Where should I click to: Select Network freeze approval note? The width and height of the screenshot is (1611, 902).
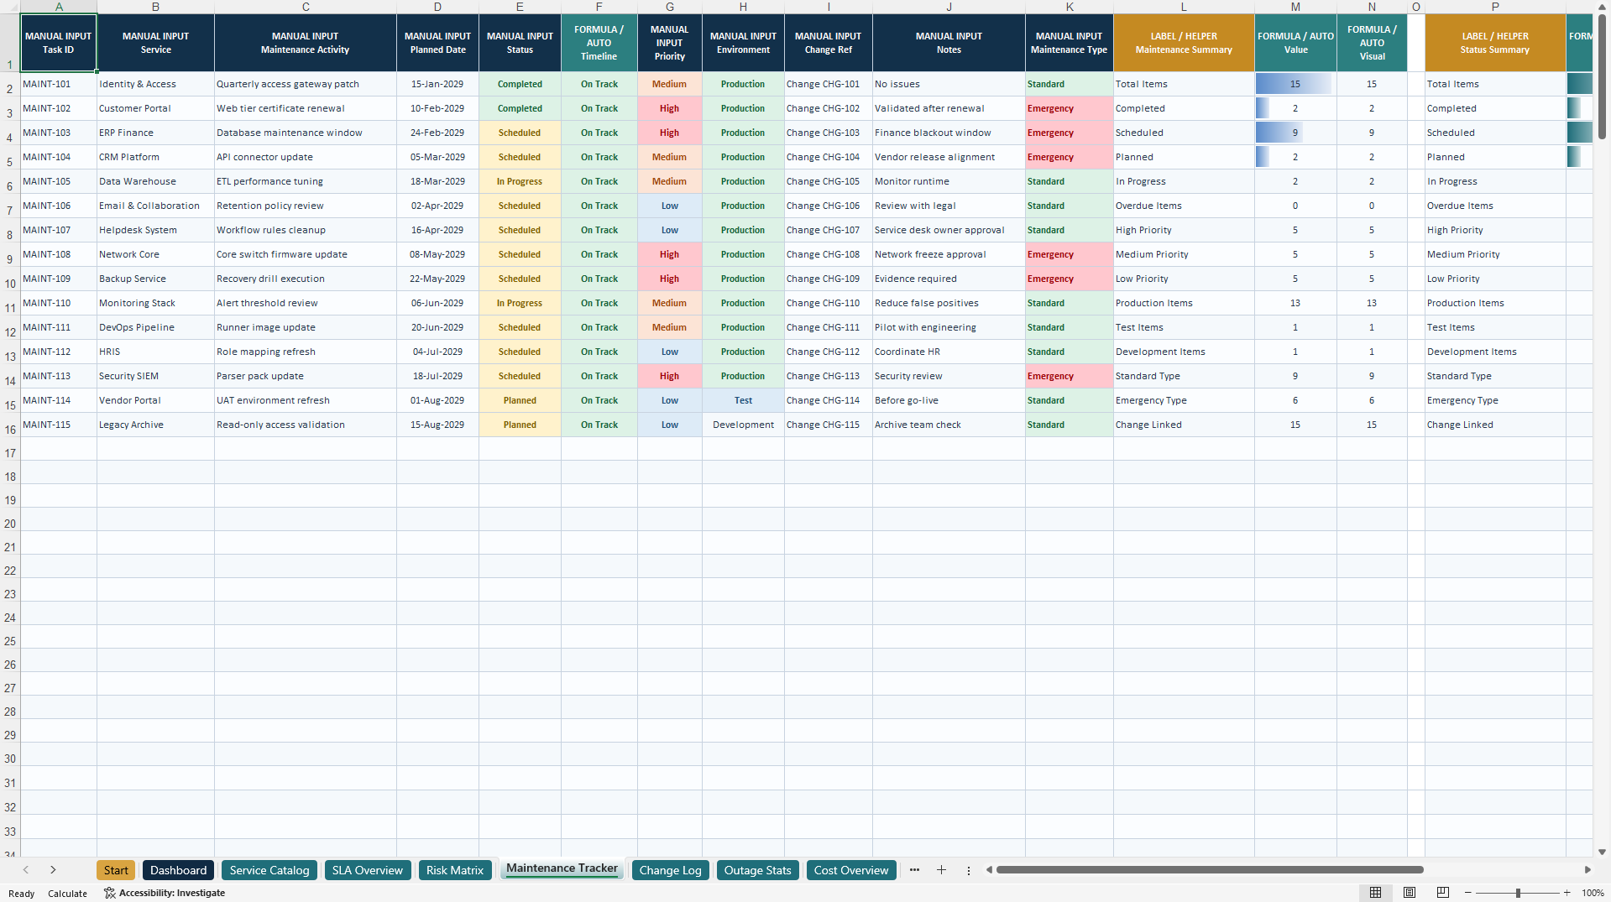(x=949, y=254)
